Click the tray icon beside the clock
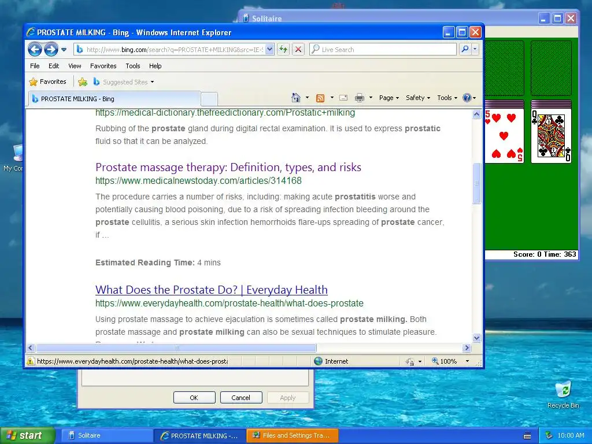 click(x=549, y=436)
